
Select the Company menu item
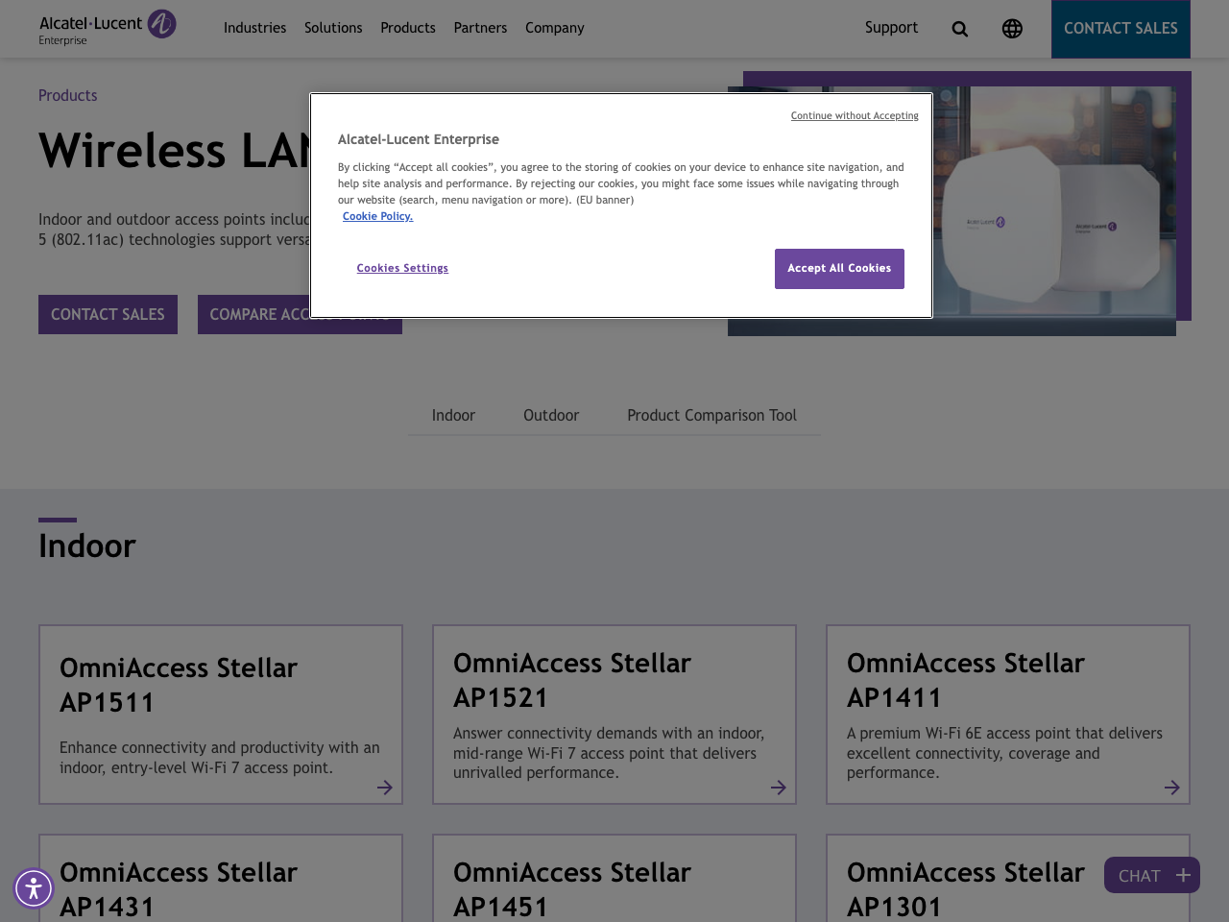click(x=554, y=26)
